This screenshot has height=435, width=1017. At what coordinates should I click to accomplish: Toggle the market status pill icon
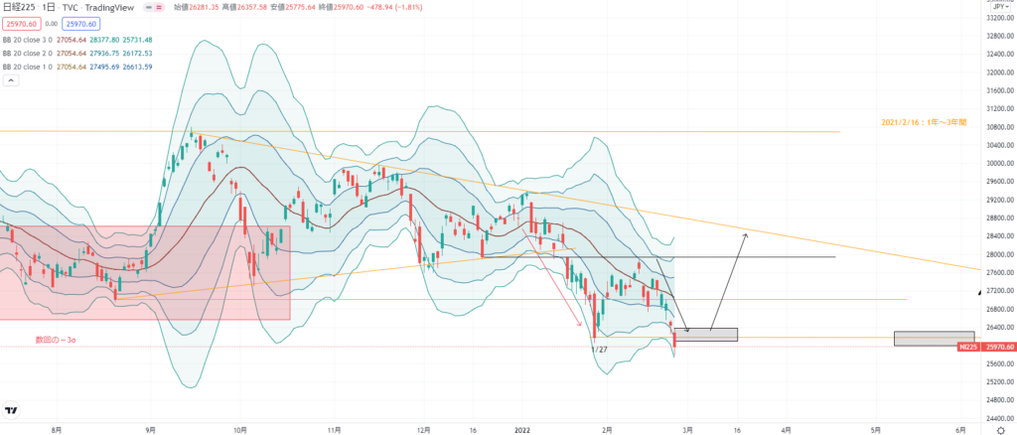pyautogui.click(x=153, y=7)
